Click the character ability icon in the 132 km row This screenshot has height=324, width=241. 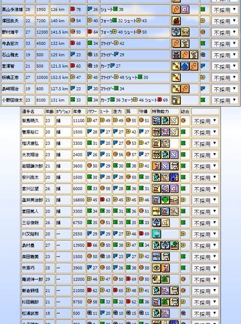pos(185,44)
